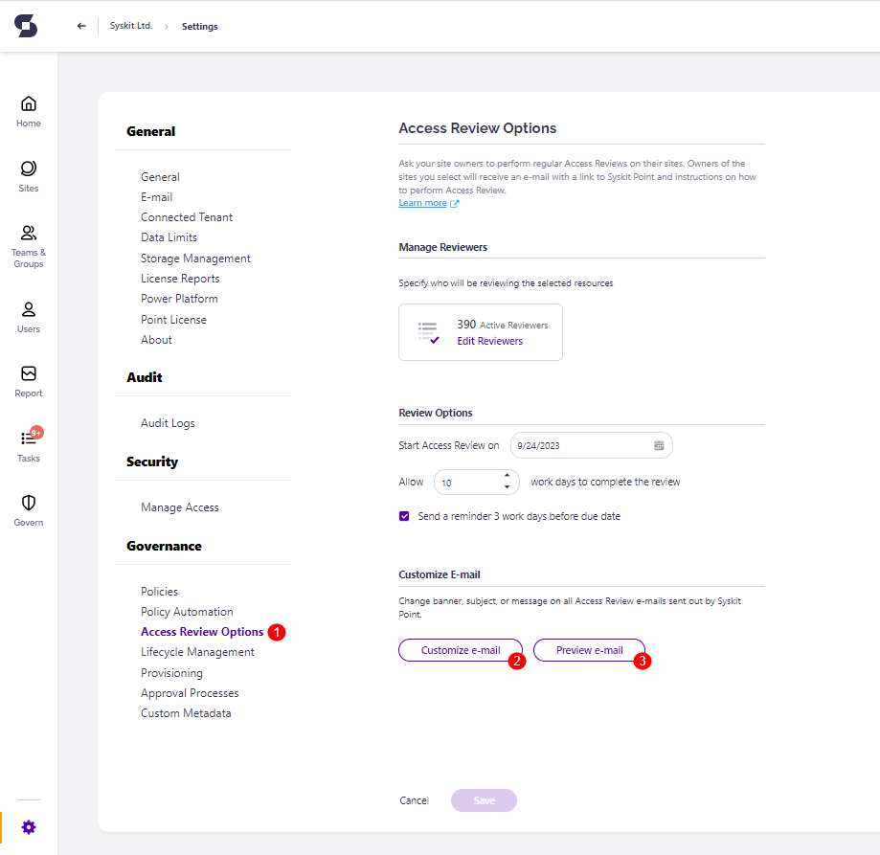The image size is (880, 855).
Task: Preview the Access Review e-mail
Action: pos(588,649)
